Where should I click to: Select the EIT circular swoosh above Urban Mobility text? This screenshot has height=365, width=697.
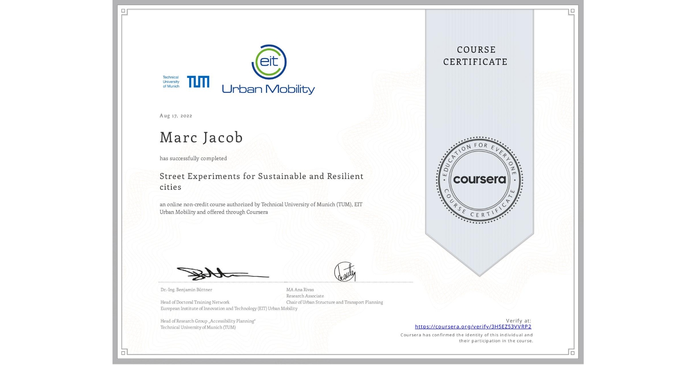pos(270,61)
